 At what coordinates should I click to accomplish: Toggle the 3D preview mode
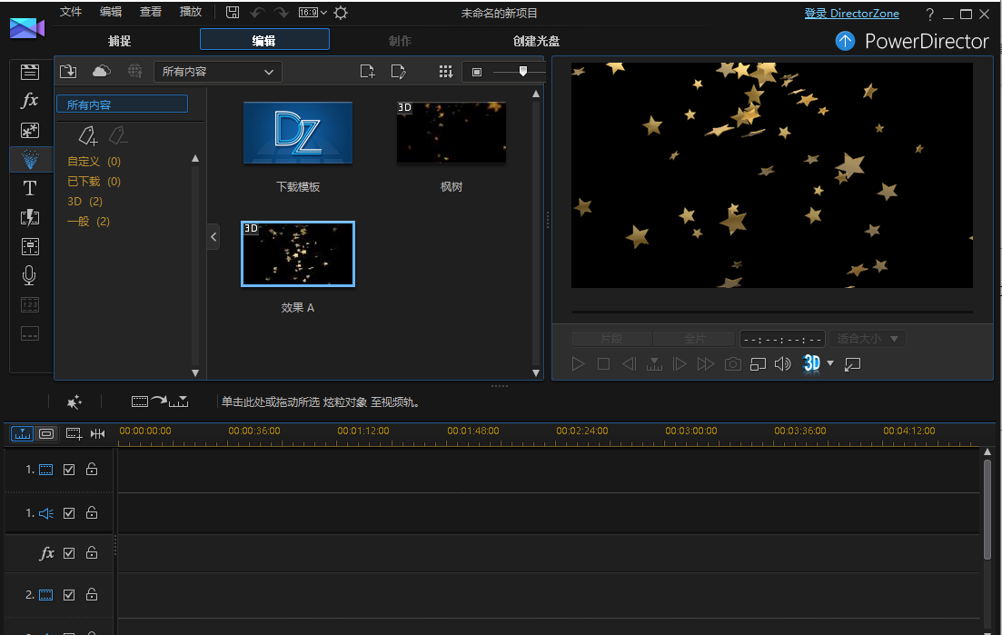point(811,363)
